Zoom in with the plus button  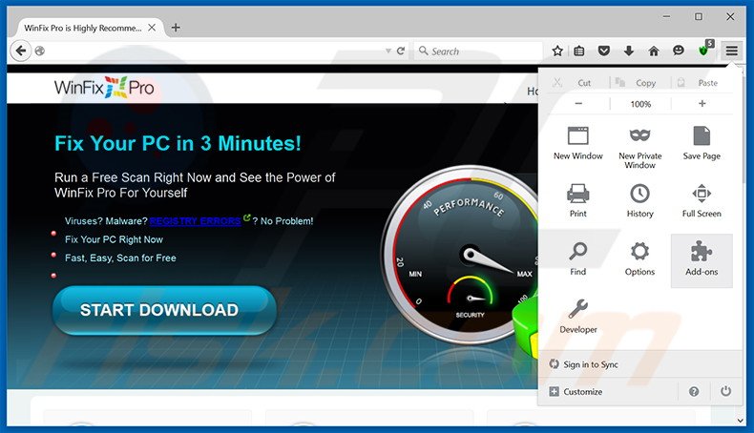pyautogui.click(x=702, y=103)
